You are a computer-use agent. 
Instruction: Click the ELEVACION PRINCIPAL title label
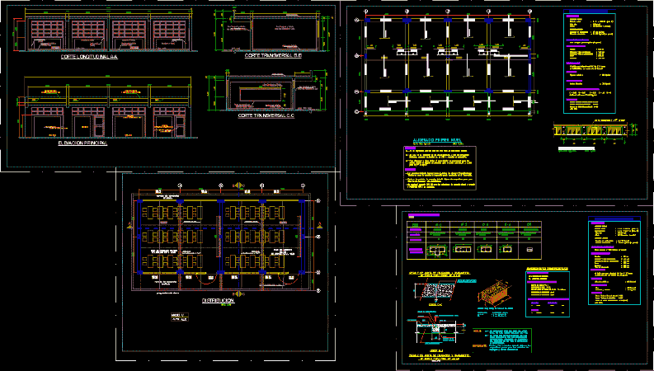click(83, 142)
